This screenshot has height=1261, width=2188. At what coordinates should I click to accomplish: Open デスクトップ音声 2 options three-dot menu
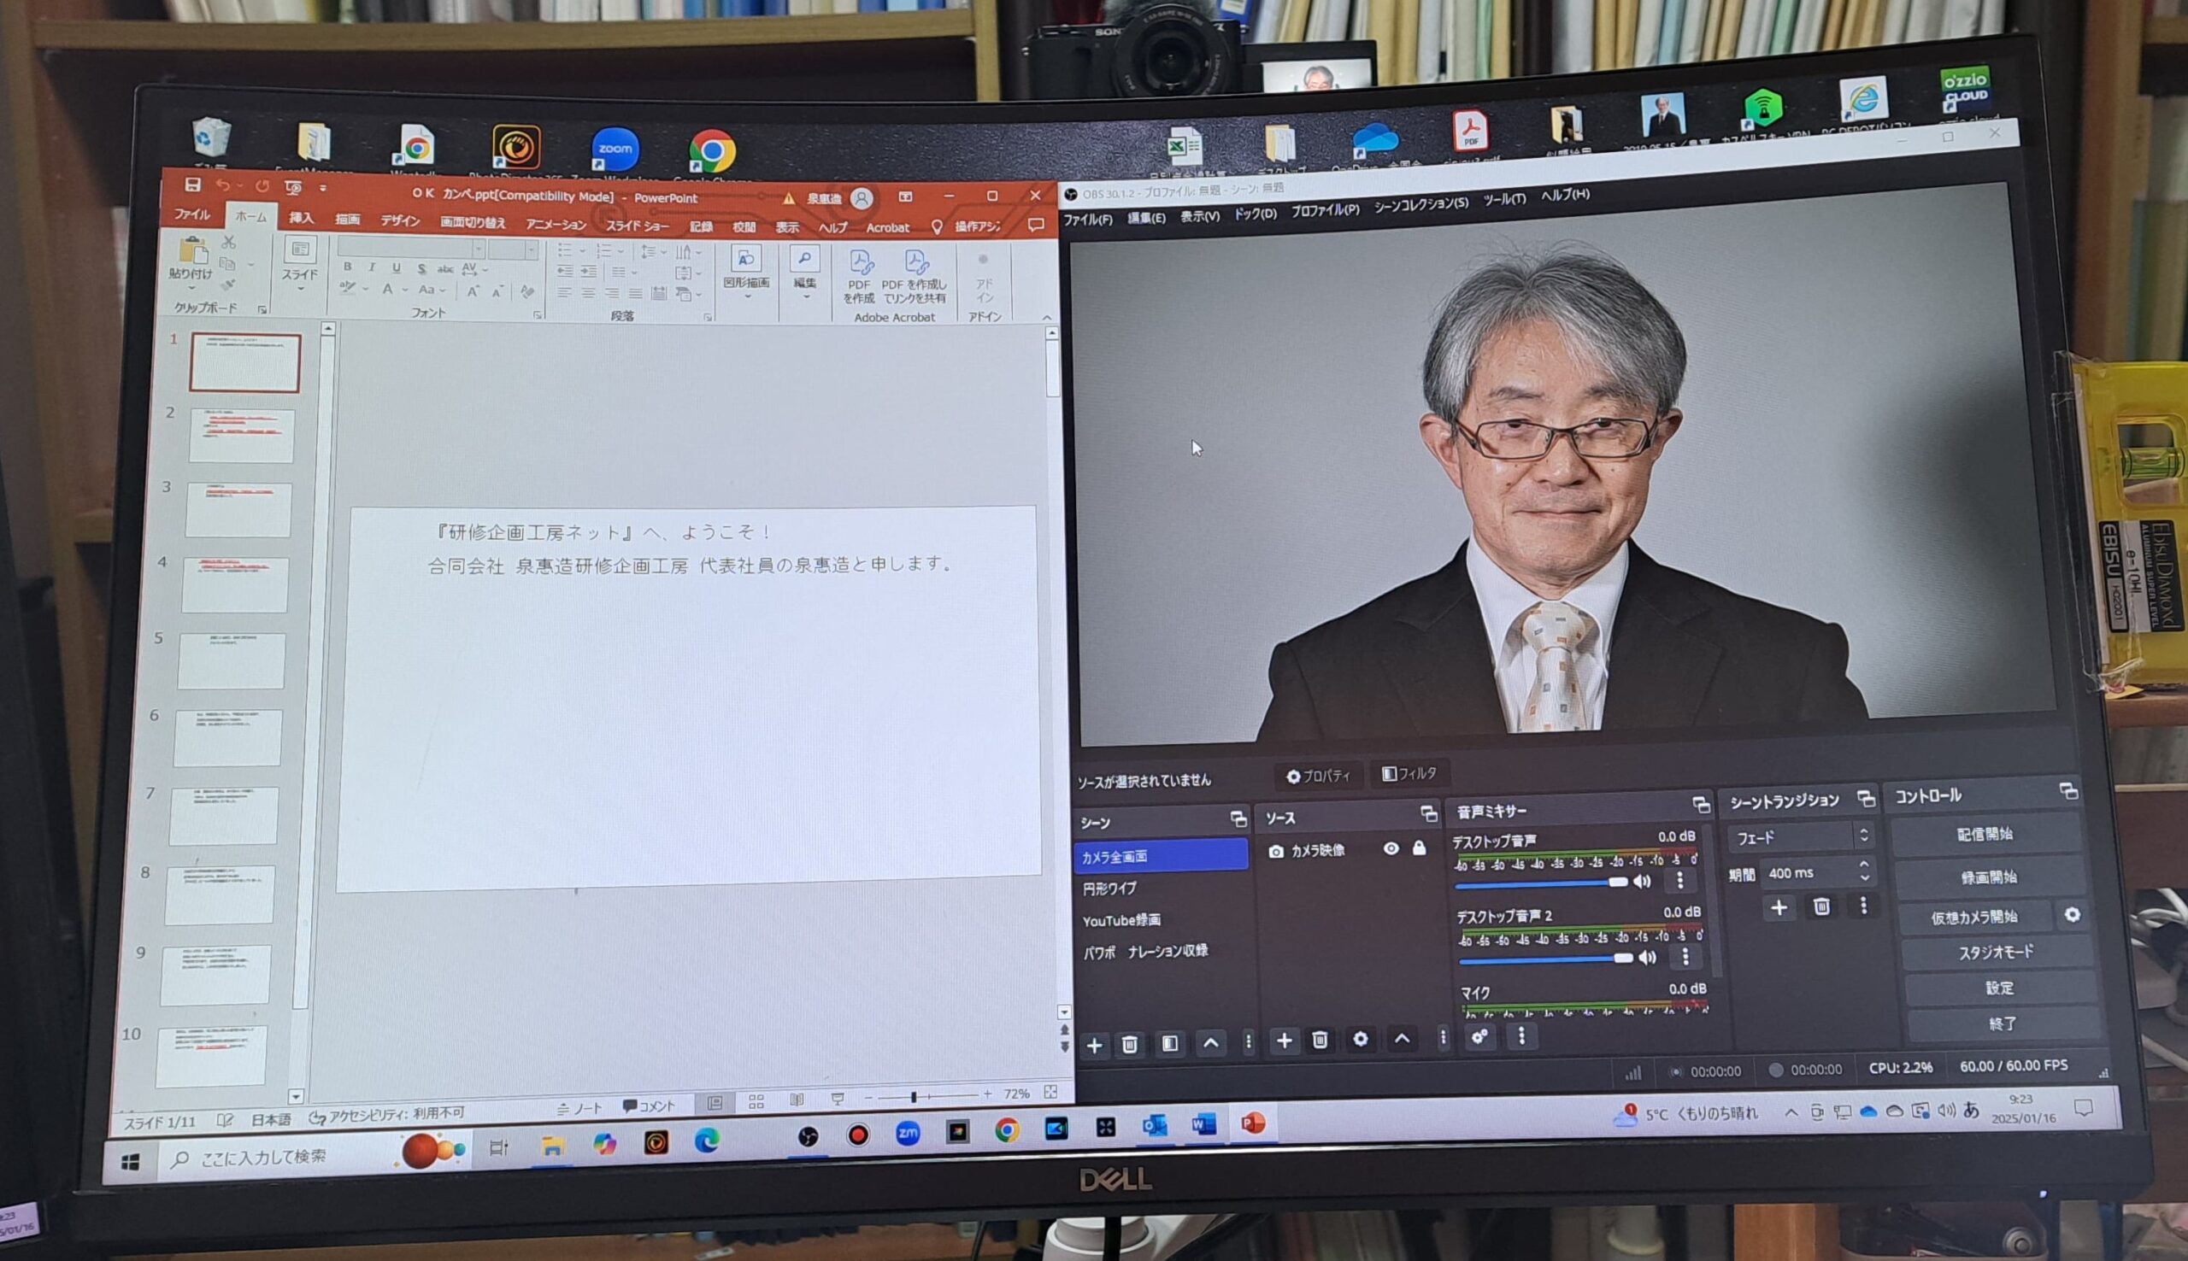(x=1685, y=957)
